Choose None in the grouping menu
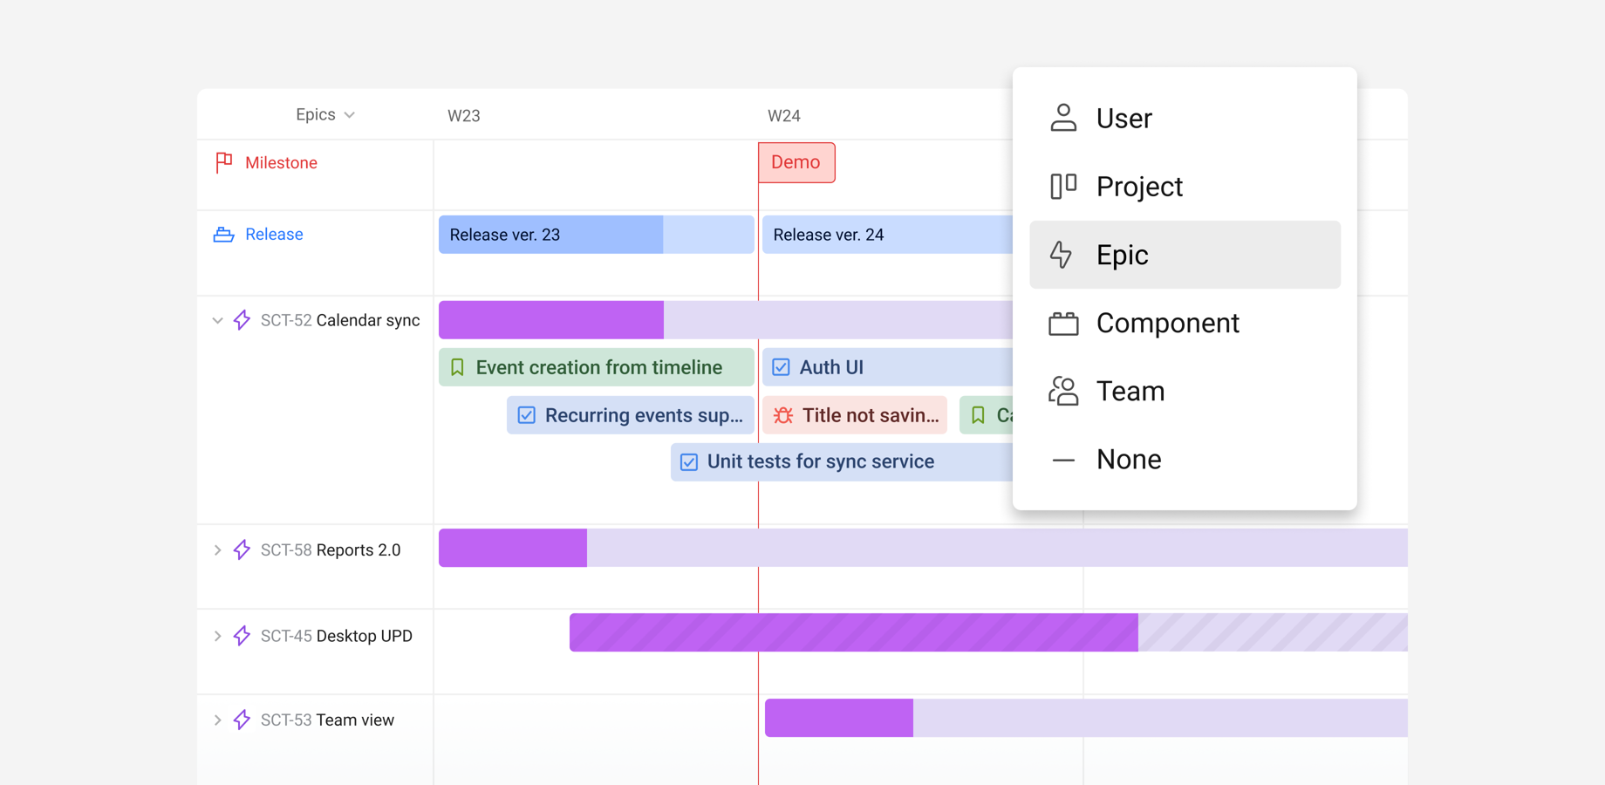The height and width of the screenshot is (785, 1605). coord(1129,459)
